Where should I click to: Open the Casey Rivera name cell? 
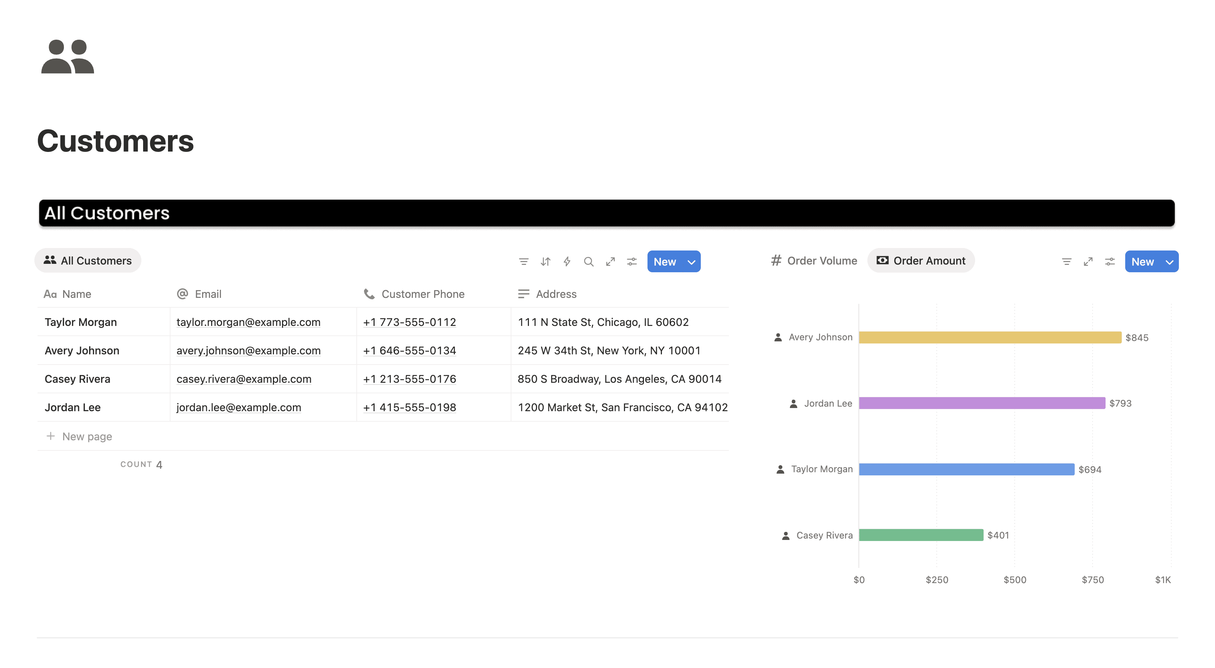point(78,379)
